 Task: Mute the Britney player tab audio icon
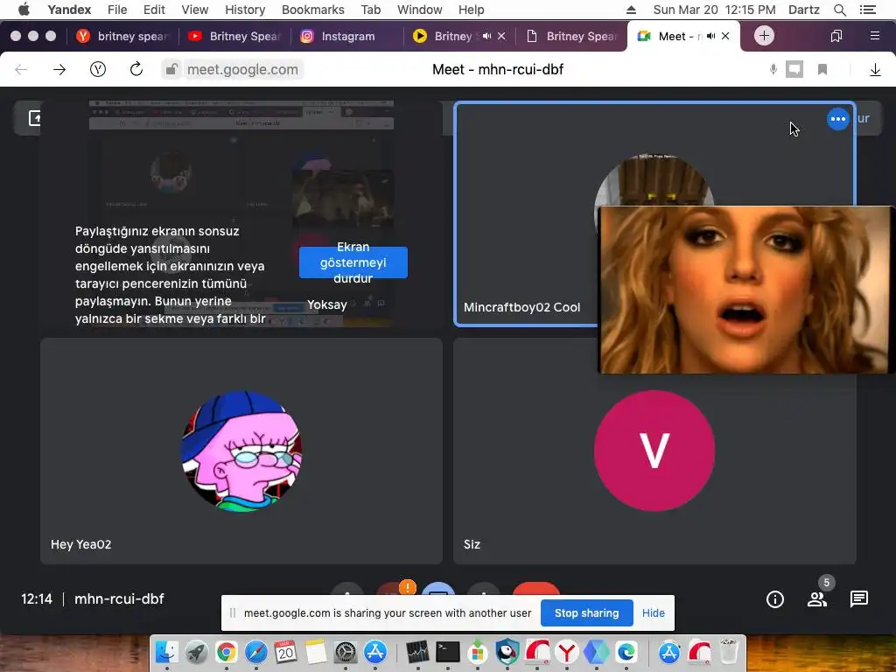pyautogui.click(x=486, y=36)
